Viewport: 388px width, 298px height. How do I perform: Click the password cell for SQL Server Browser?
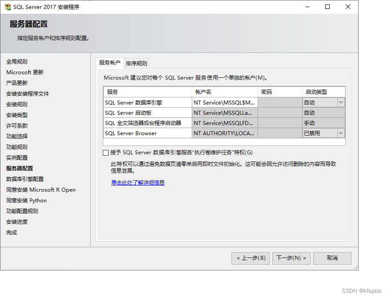click(x=280, y=133)
